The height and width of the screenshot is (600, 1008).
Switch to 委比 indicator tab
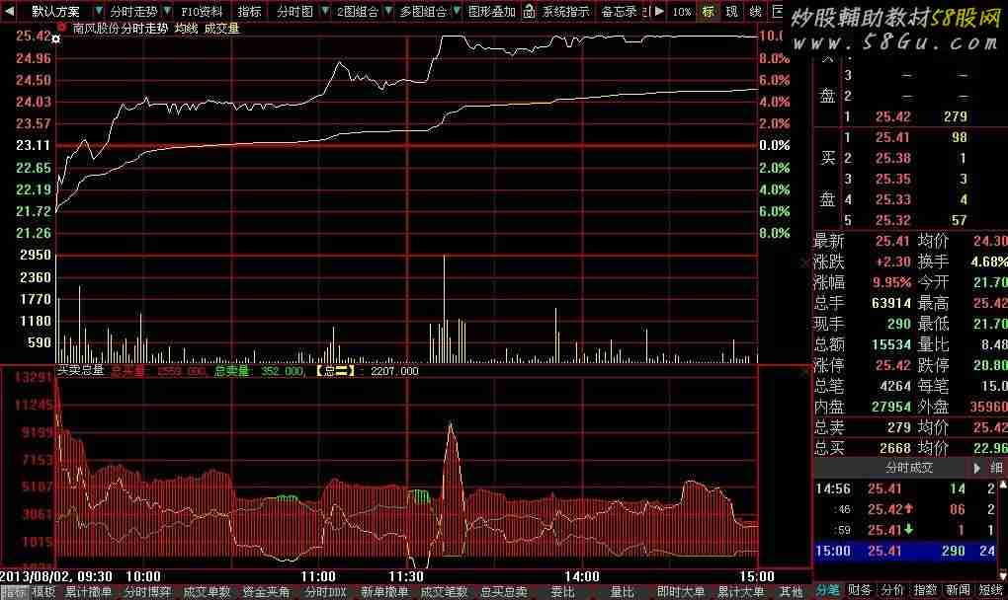point(562,592)
